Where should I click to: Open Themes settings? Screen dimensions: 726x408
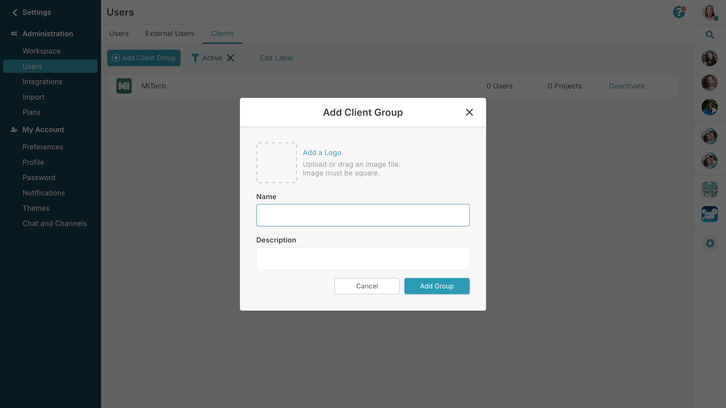[36, 208]
